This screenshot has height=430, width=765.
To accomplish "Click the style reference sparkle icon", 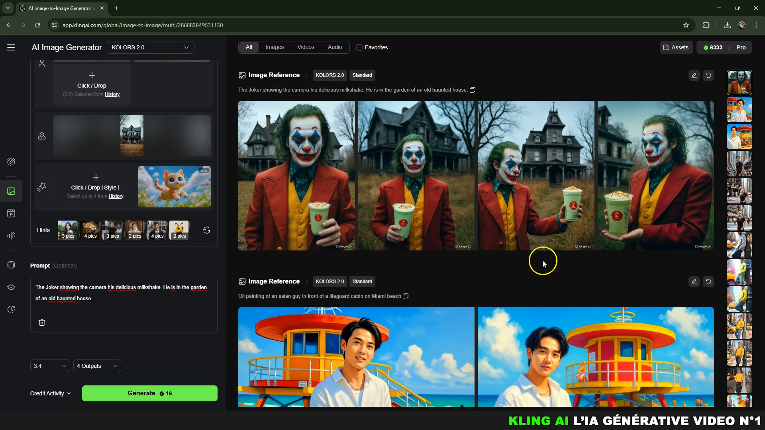I will coord(41,187).
